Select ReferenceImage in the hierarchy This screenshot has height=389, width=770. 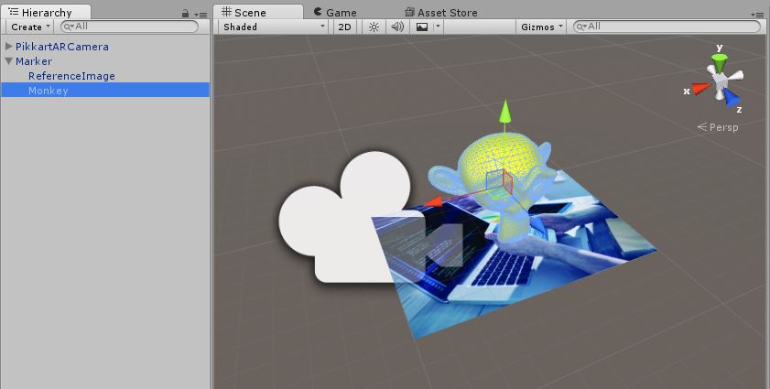pyautogui.click(x=71, y=76)
